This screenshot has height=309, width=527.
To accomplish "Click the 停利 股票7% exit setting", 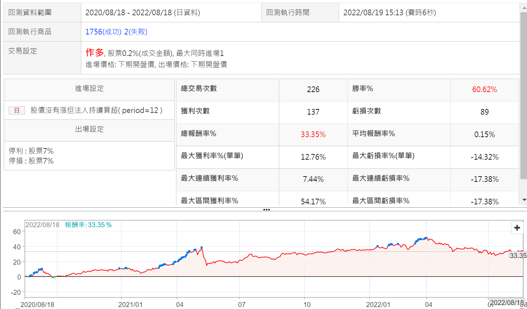I will pos(31,151).
